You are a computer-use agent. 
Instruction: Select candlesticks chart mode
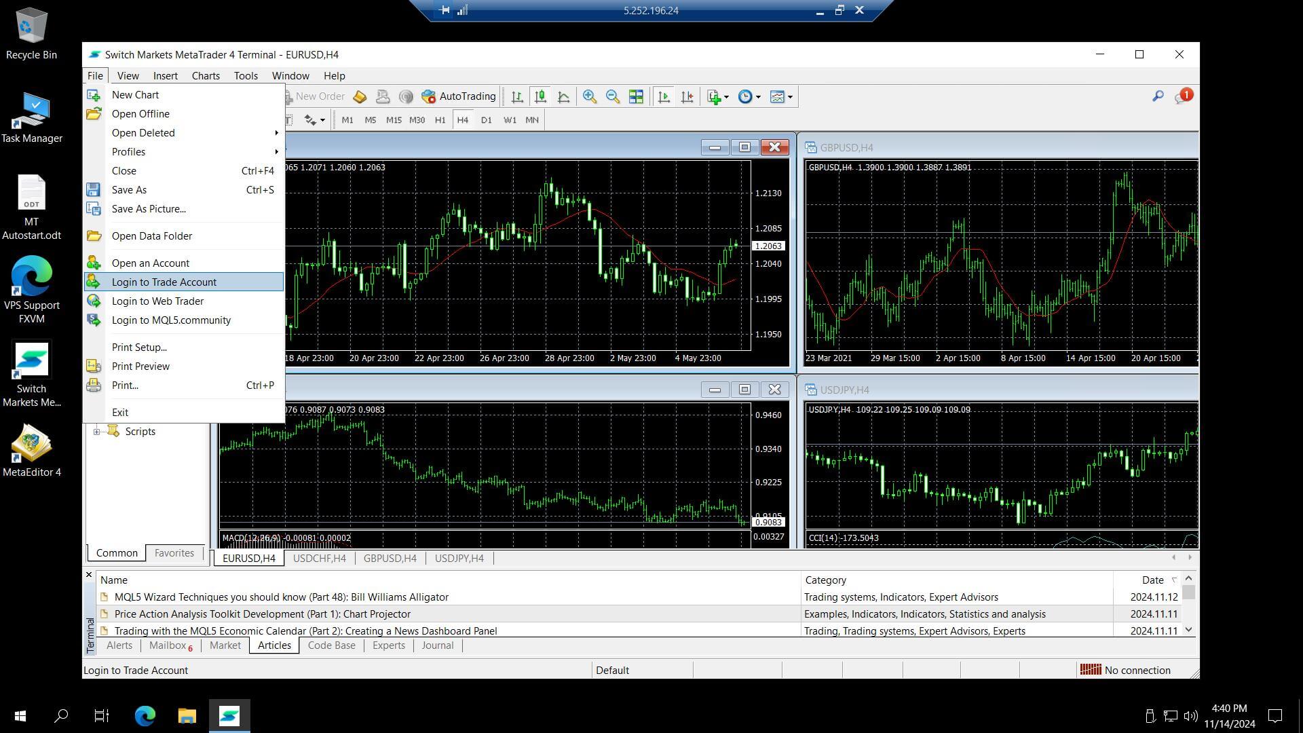540,96
